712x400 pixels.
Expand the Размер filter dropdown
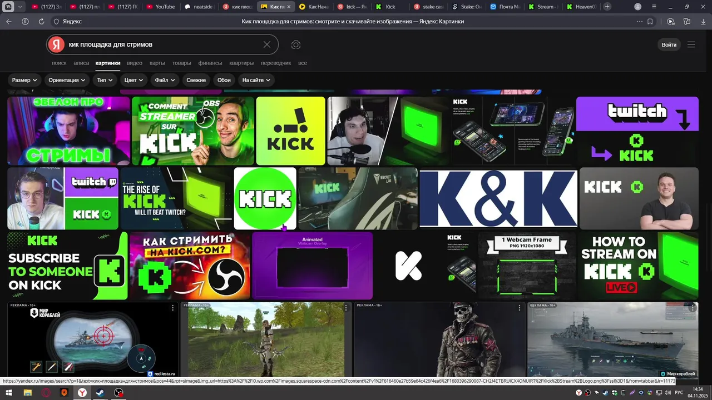click(x=24, y=80)
